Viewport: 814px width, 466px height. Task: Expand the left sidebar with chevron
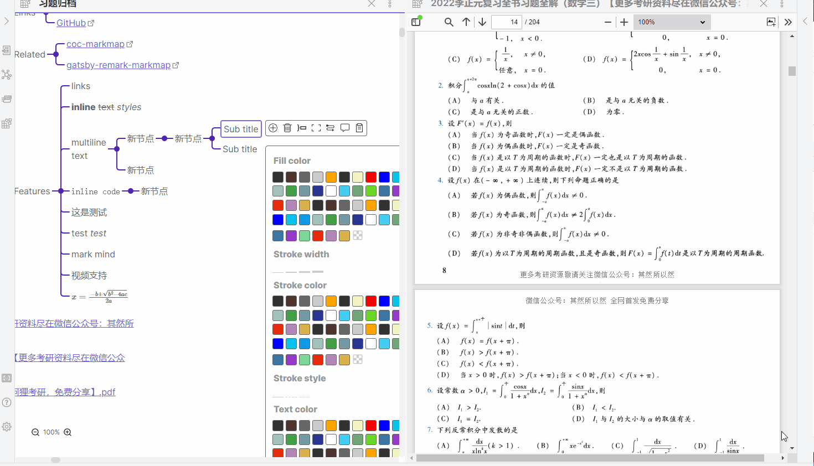point(6,20)
